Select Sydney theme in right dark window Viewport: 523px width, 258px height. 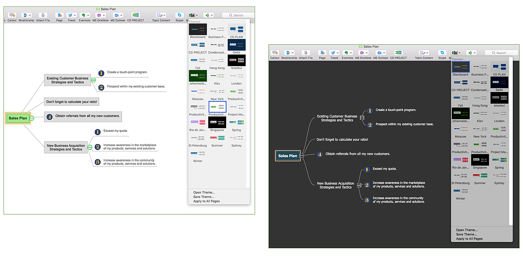[x=499, y=175]
